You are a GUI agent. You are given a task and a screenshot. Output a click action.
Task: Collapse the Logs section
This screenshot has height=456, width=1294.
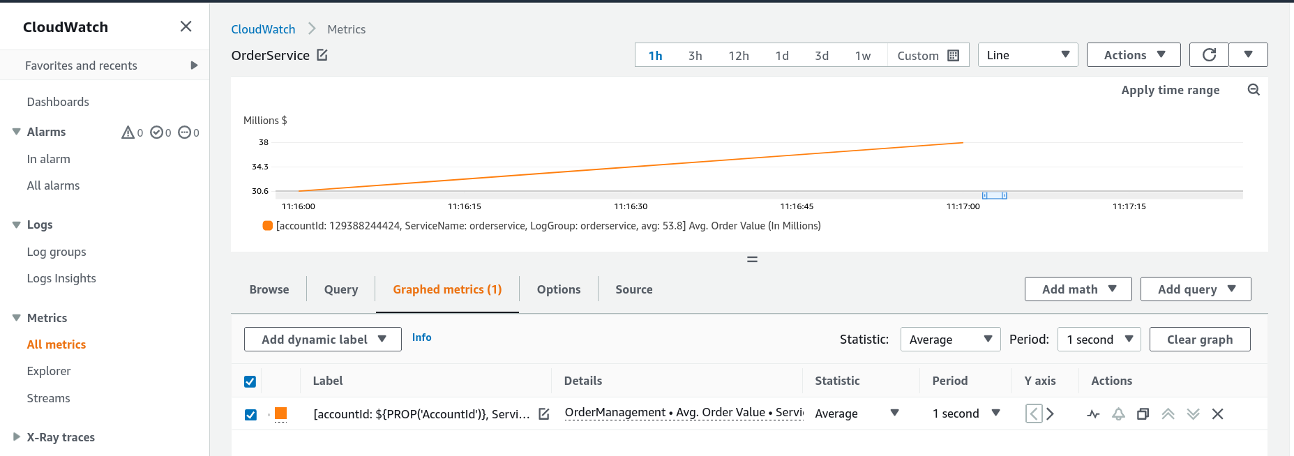pos(17,225)
